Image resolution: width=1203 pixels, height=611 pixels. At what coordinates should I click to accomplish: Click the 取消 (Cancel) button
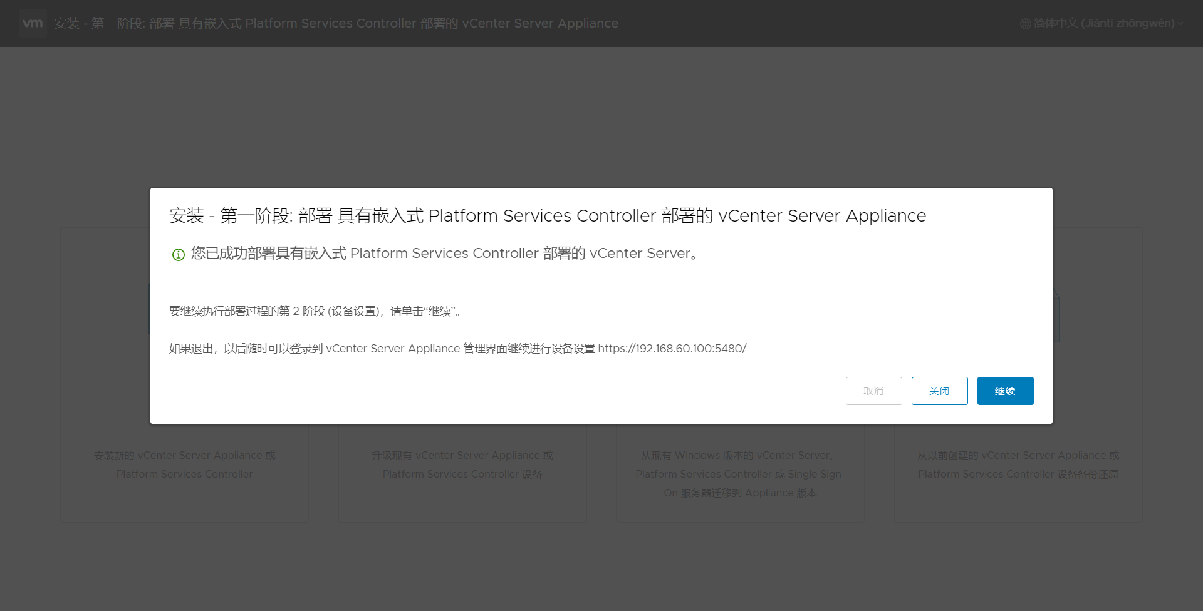tap(873, 391)
